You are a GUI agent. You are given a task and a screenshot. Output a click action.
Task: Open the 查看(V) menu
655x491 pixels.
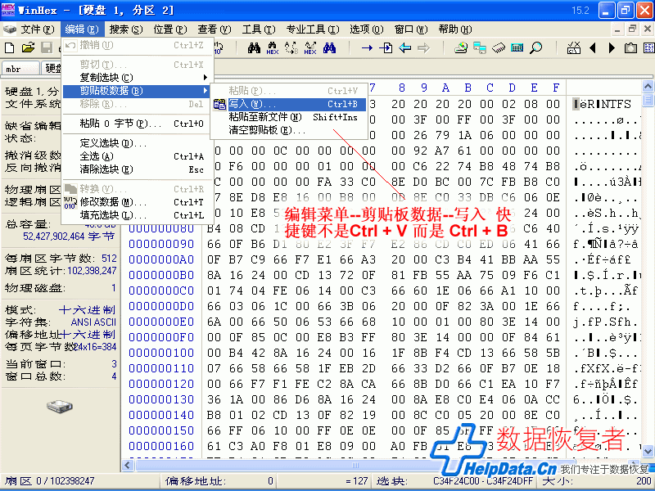pyautogui.click(x=214, y=29)
